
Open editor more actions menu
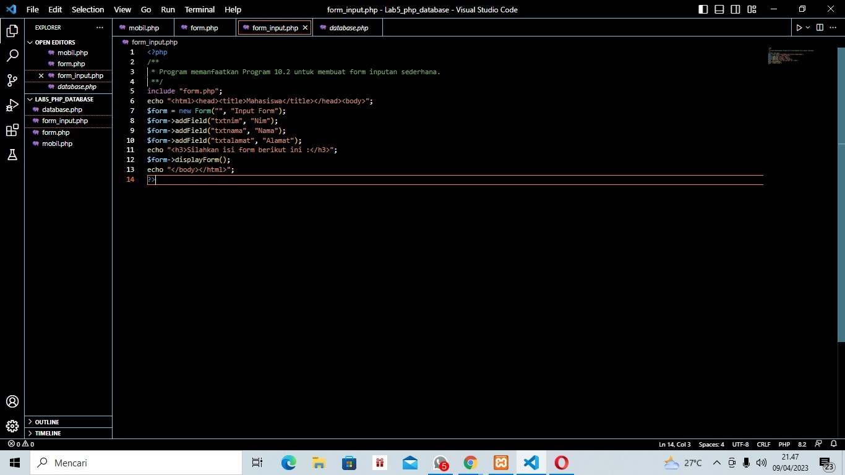pos(832,27)
